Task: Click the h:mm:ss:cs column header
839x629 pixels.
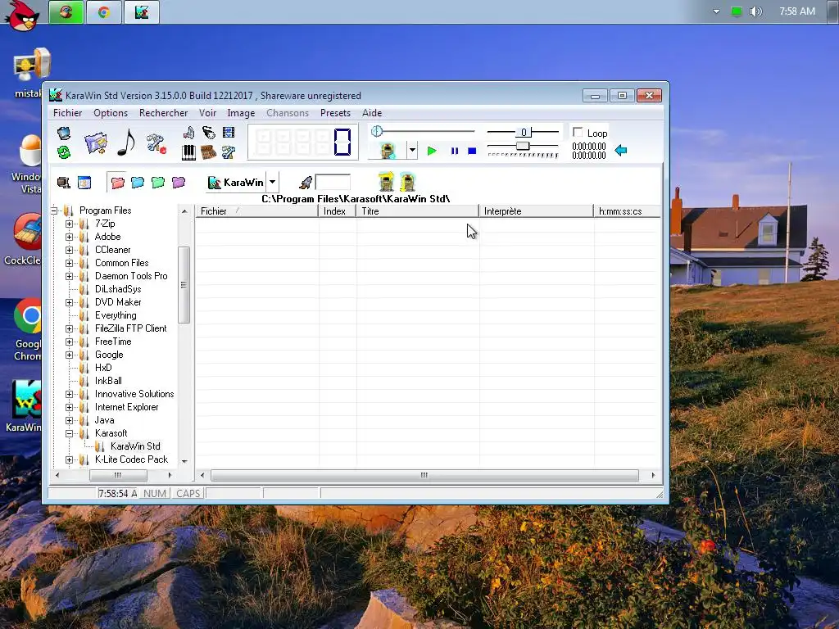Action: tap(627, 211)
